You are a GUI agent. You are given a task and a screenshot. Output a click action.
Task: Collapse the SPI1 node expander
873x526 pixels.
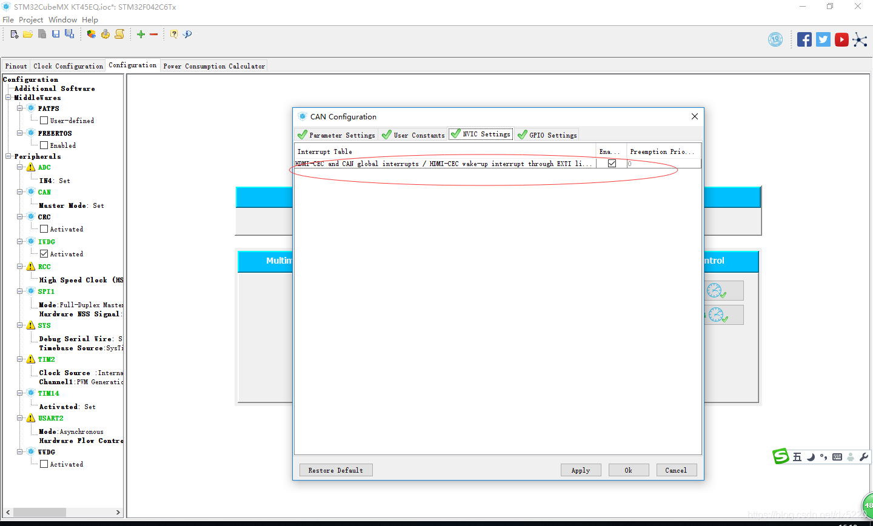[19, 291]
